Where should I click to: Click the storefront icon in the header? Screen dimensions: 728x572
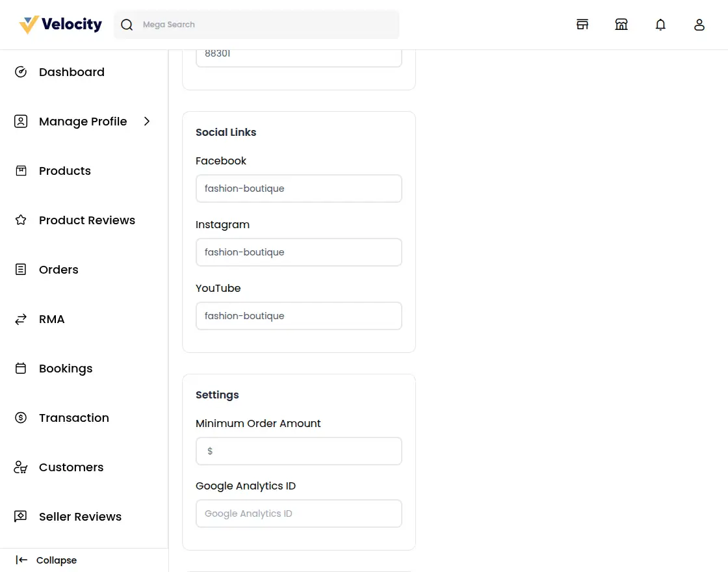tap(582, 24)
